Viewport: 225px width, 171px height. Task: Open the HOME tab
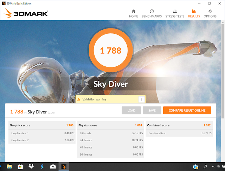tap(134, 14)
